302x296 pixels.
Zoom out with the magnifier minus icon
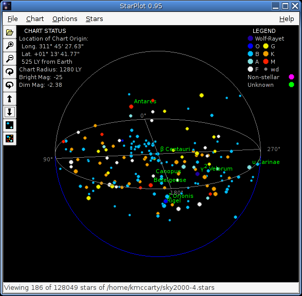10,59
